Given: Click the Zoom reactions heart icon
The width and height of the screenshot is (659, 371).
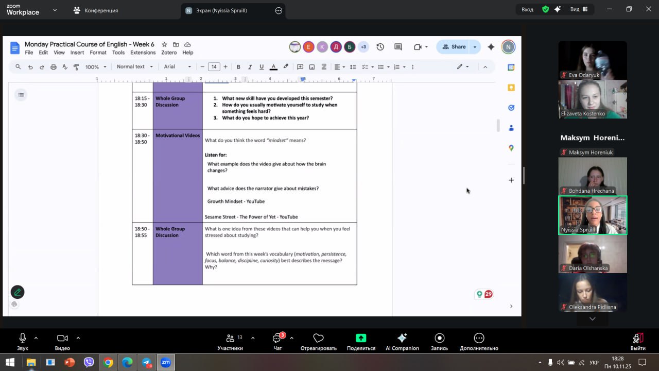Looking at the screenshot, I should coord(318,338).
